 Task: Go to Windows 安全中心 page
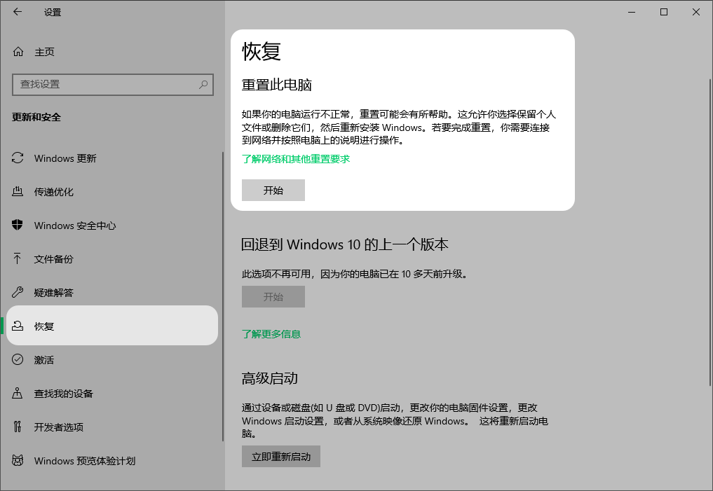113,226
